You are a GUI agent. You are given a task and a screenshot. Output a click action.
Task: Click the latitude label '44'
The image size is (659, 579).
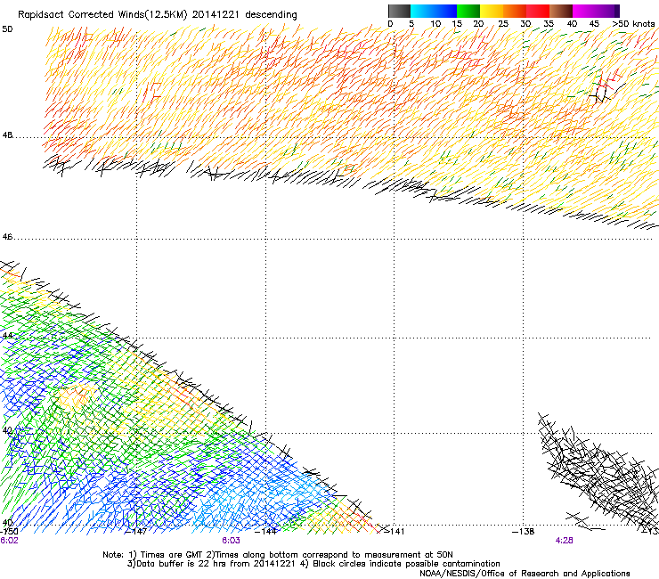[x=7, y=336]
